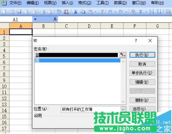Click the Save toolbar icon
This screenshot has height=134, width=172.
coord(19,12)
